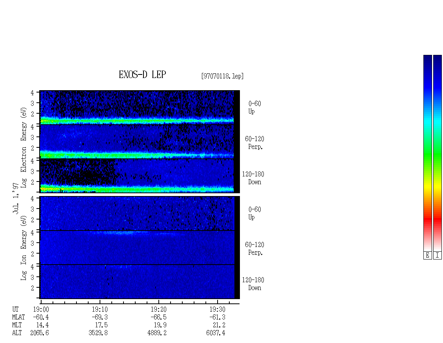Click the MLT row label
This screenshot has width=443, height=343.
point(17,325)
